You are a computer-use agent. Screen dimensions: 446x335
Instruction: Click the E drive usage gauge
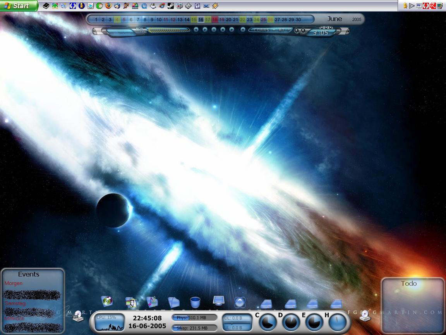tap(314, 323)
